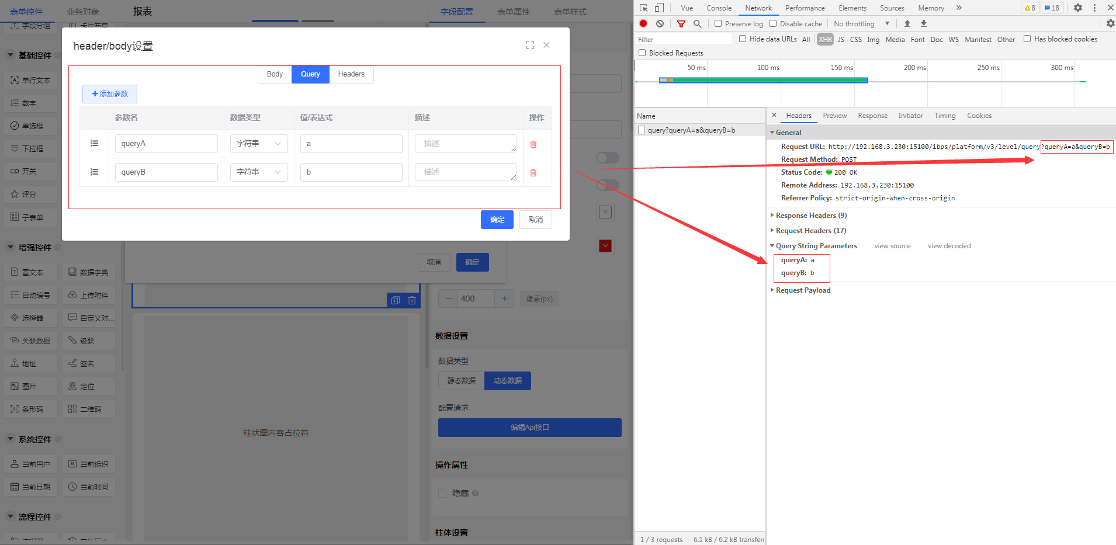Click view source link for query parameters

(x=892, y=246)
